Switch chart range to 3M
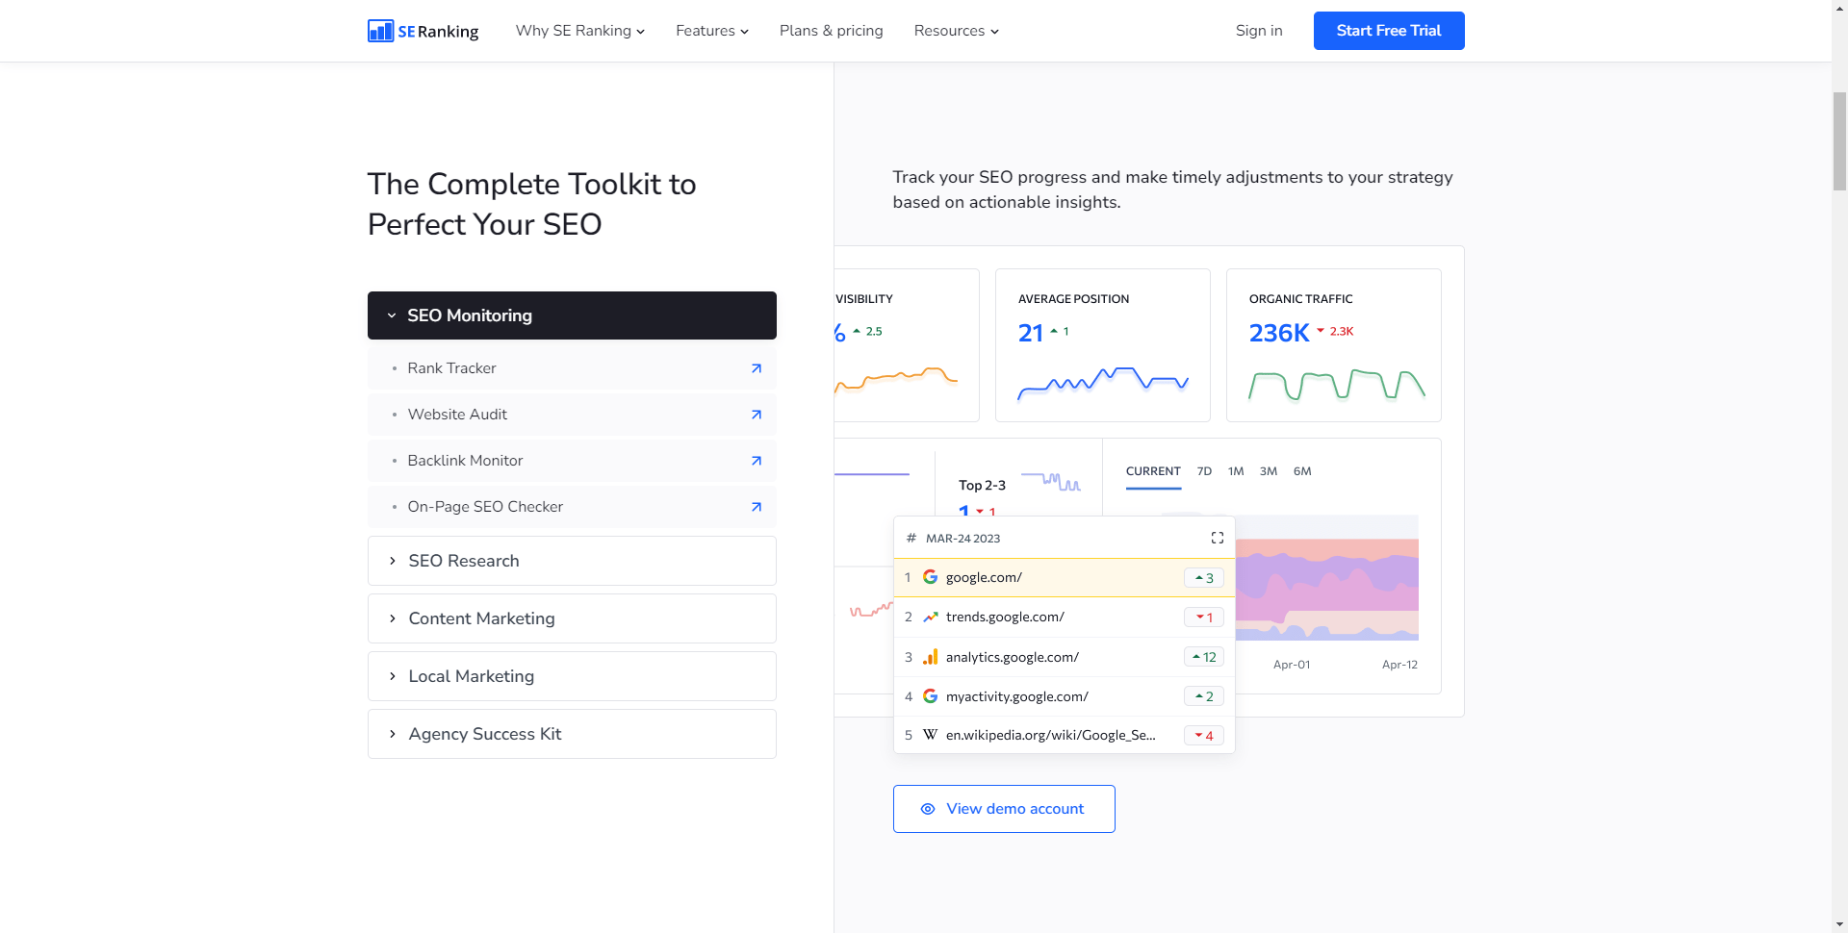This screenshot has height=933, width=1848. click(x=1269, y=471)
